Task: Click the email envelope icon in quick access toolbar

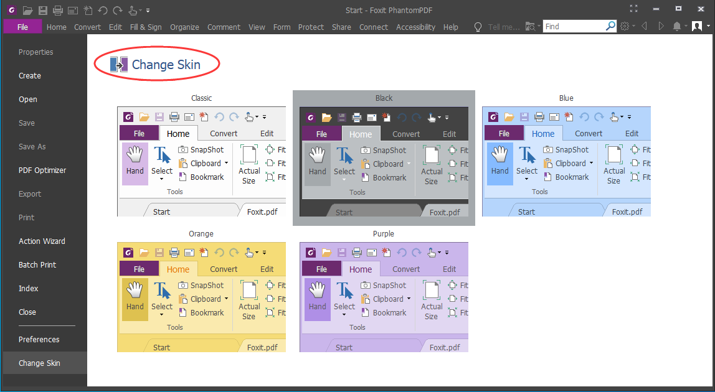Action: pos(72,10)
